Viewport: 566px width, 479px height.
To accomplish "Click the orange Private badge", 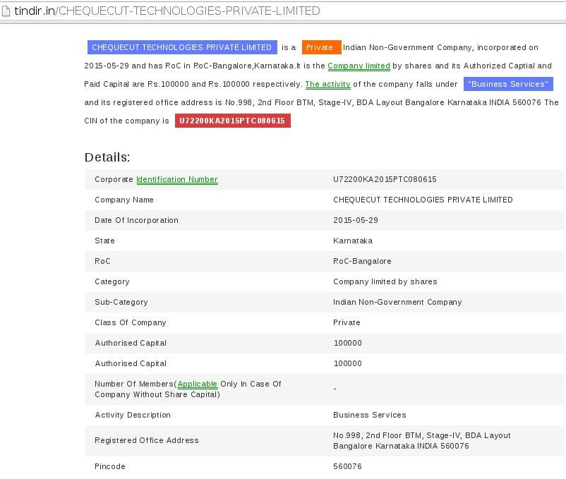I will (321, 47).
